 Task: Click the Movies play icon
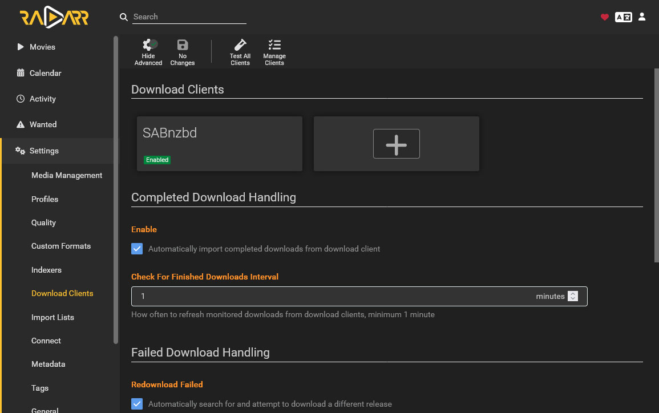coord(20,47)
